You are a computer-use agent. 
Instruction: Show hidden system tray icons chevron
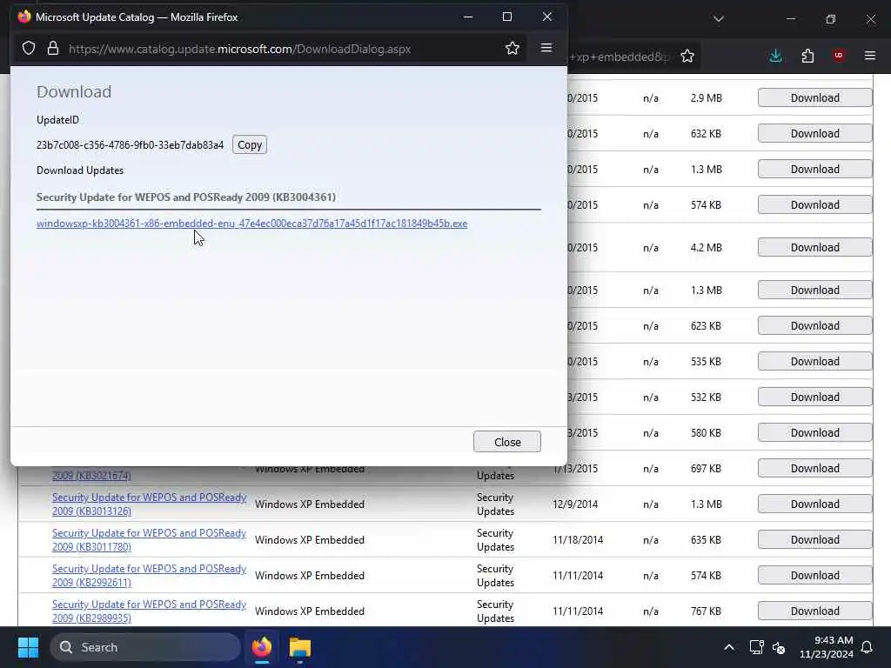tap(728, 647)
